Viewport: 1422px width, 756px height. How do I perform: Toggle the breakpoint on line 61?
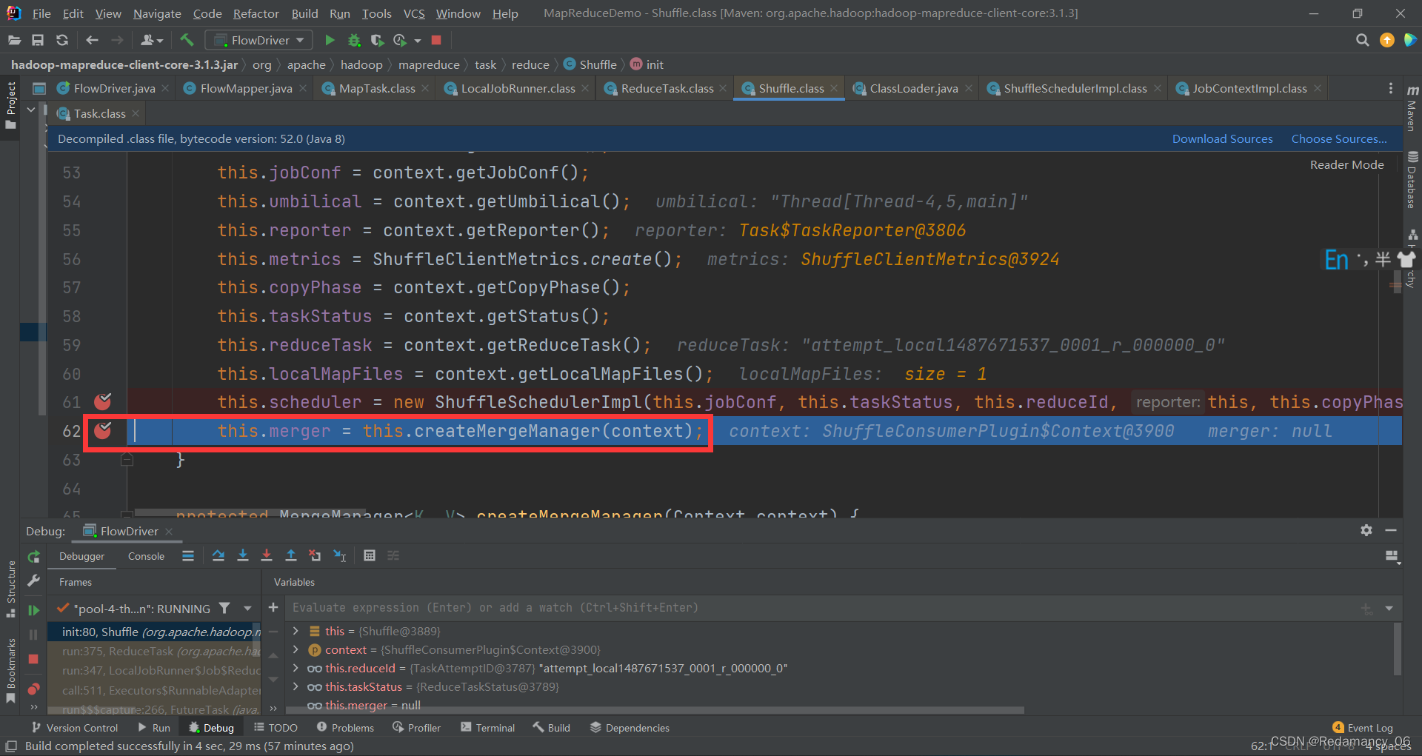102,402
